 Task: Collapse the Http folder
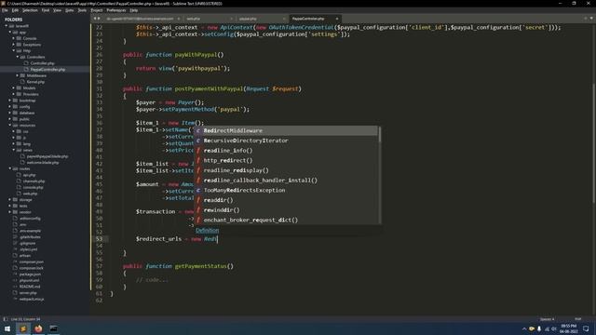(x=14, y=50)
